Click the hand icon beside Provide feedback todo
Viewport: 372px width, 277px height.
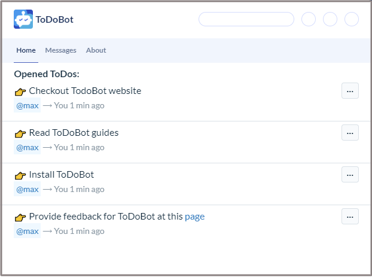[x=20, y=217]
